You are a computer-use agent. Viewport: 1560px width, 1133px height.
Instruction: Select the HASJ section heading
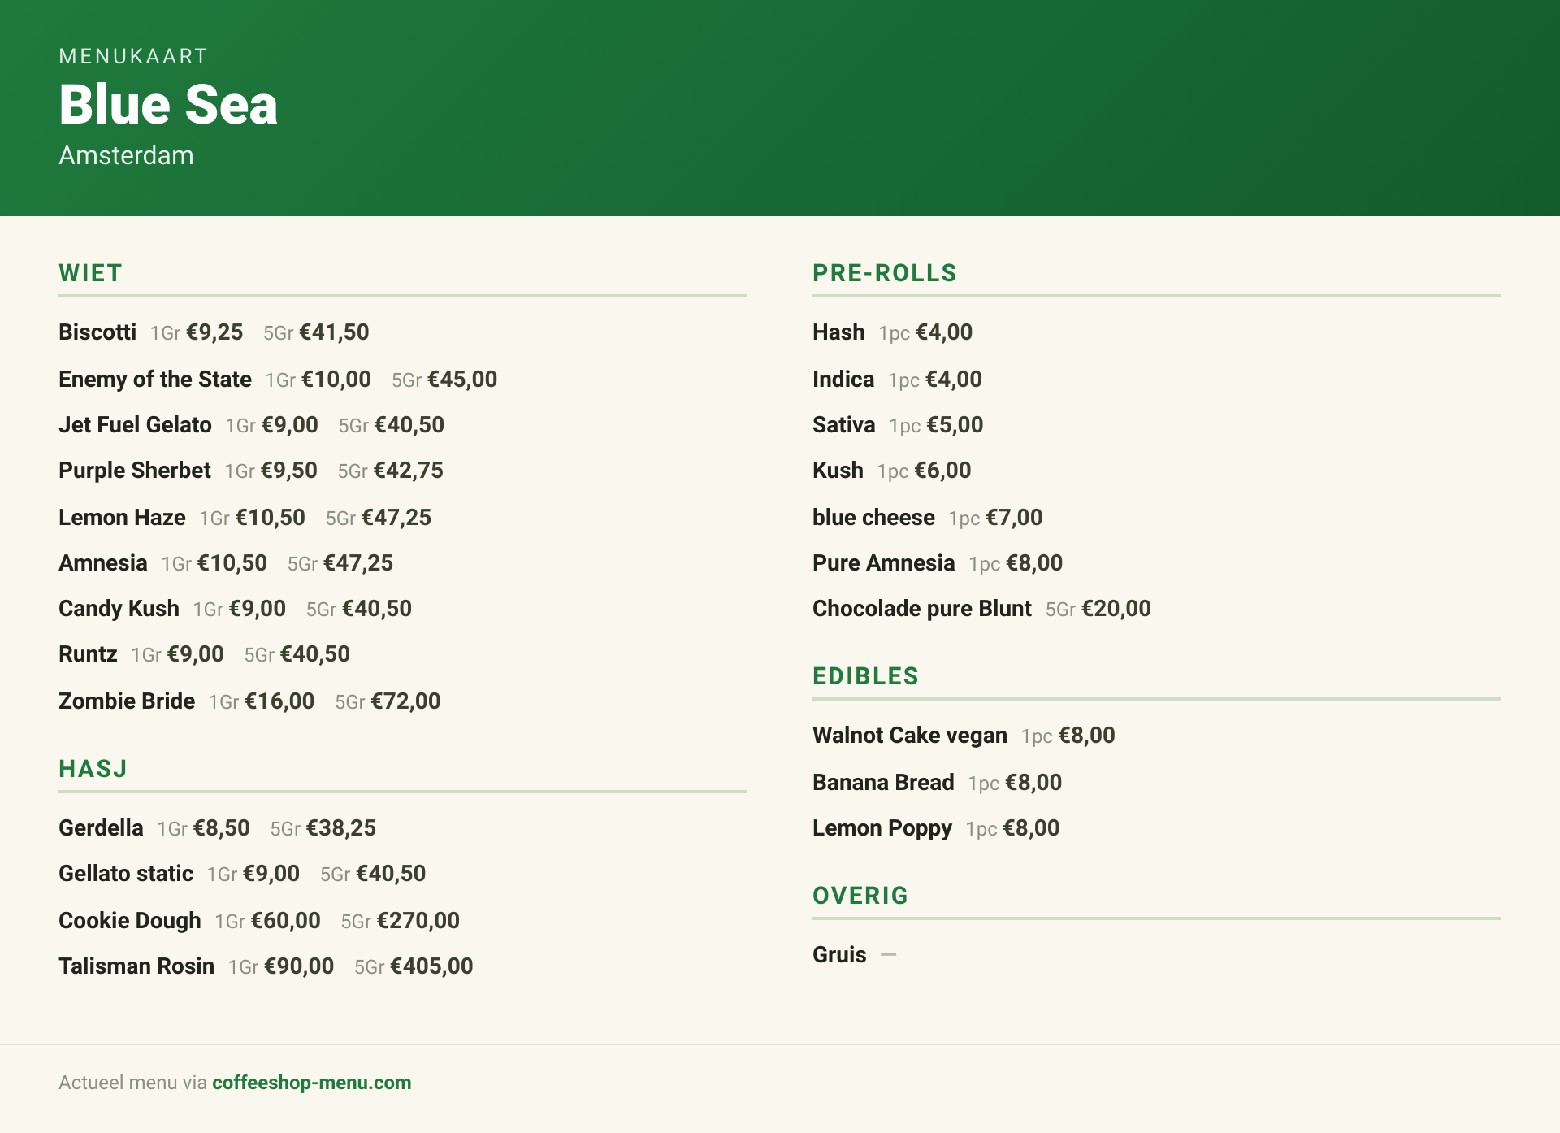point(93,769)
